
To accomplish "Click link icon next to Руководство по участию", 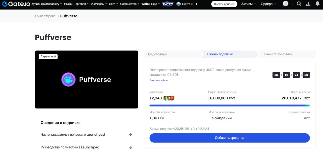I will pyautogui.click(x=130, y=147).
